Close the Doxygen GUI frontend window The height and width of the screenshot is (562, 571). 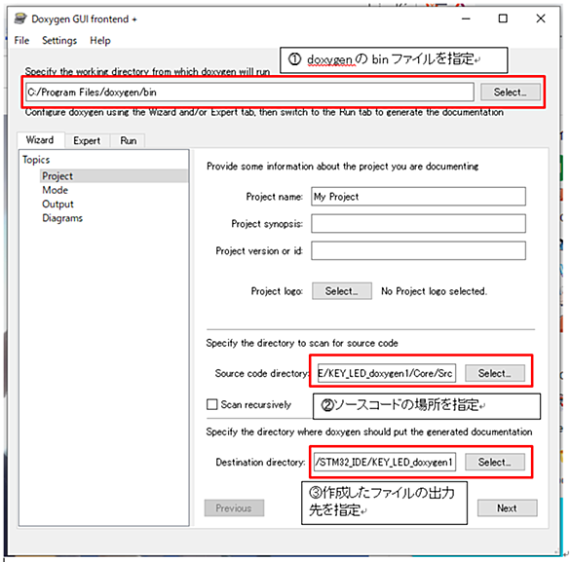pyautogui.click(x=541, y=19)
